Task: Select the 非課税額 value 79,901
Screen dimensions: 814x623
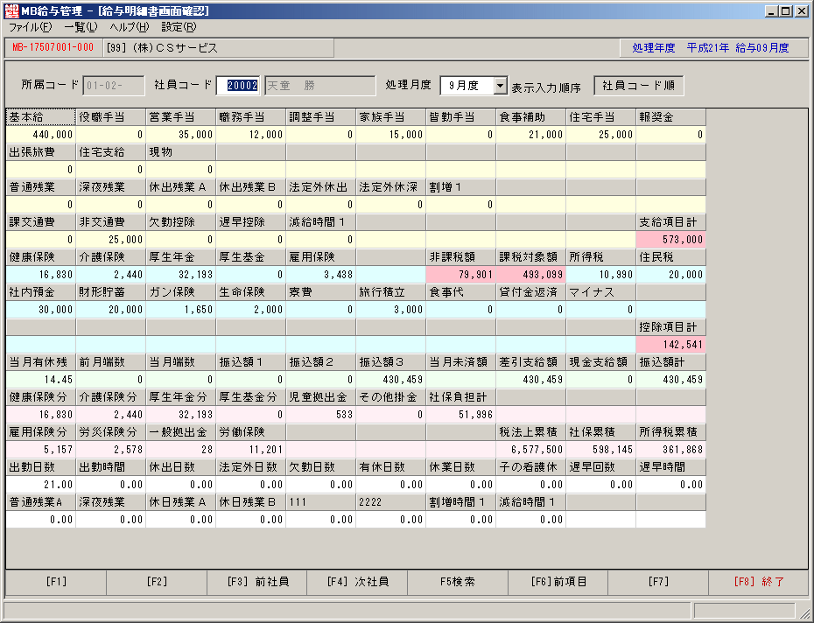Action: (x=461, y=275)
